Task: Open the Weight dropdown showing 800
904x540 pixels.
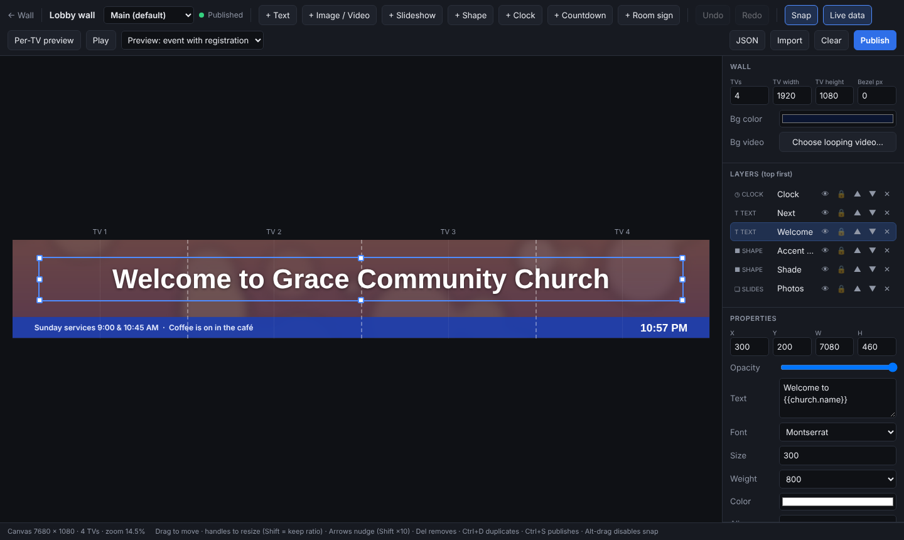Action: [x=837, y=479]
